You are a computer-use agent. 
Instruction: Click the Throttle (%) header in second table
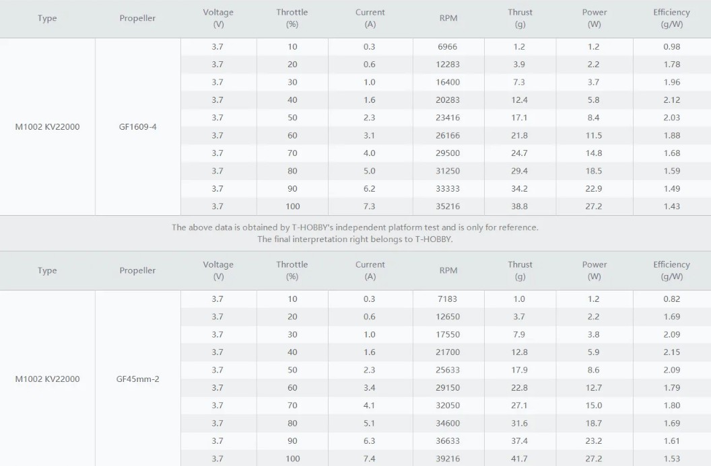click(292, 270)
